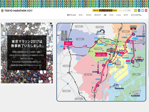The image size is (149, 112).
Task: Focus the Google custom search field
Action: 126,10
